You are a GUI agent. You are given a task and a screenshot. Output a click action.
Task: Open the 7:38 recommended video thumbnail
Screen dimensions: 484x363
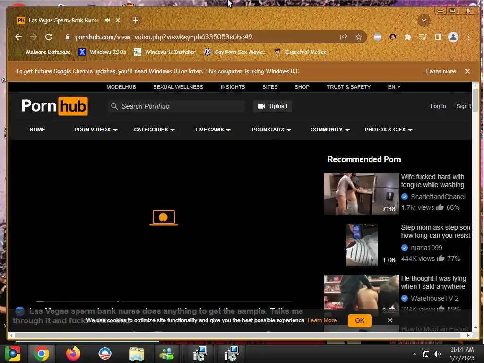click(x=362, y=194)
